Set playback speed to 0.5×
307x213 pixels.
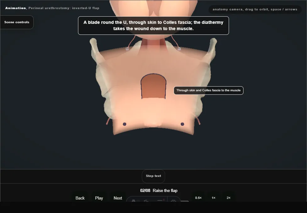[198, 198]
